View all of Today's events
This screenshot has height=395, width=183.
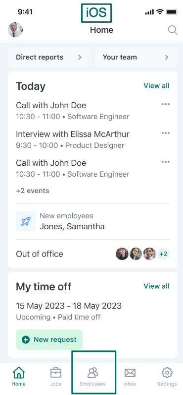point(156,86)
